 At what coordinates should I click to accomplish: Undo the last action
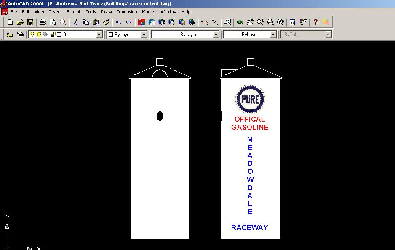(119, 22)
